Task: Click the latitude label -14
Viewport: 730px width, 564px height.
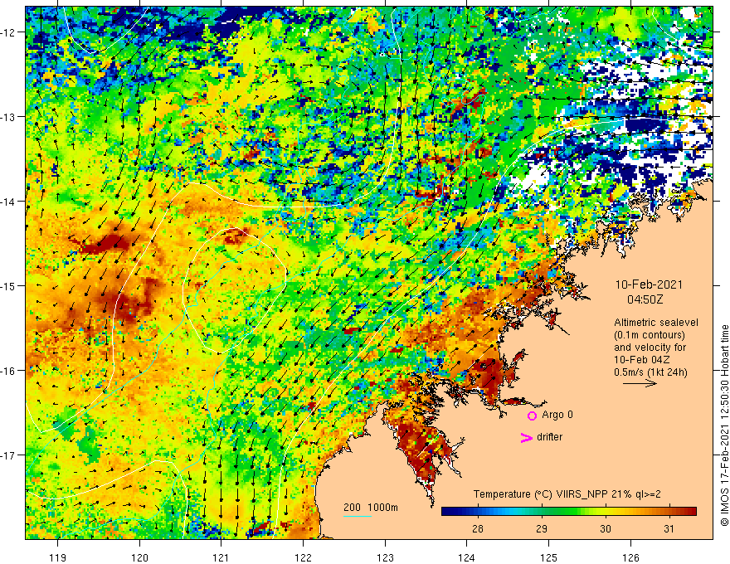Action: click(9, 202)
